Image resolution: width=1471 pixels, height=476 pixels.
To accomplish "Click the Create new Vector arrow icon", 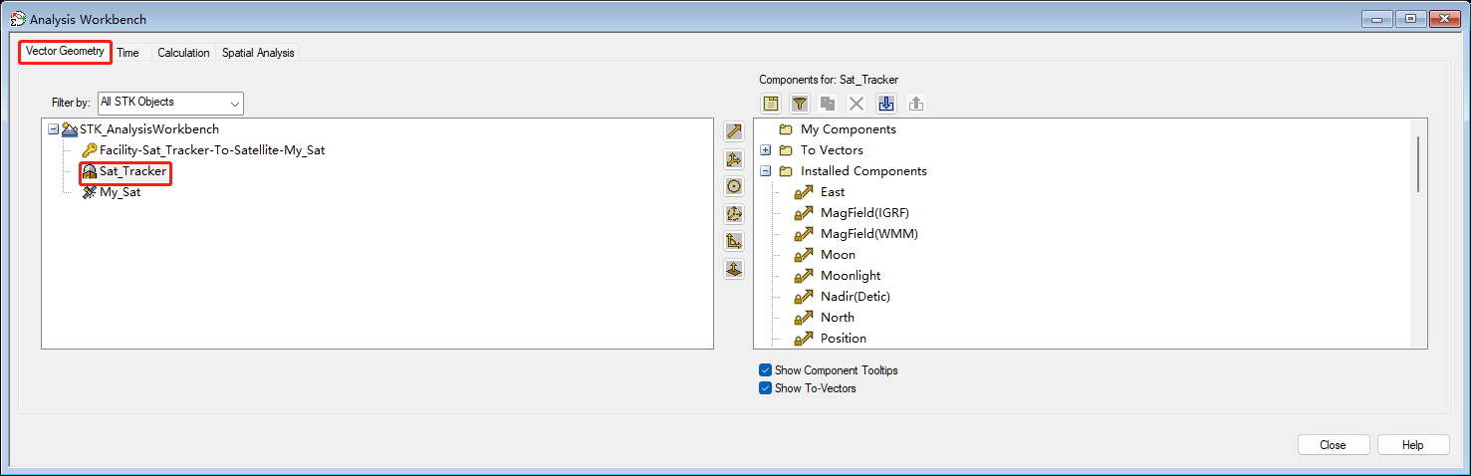I will coord(734,131).
